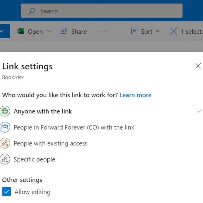Expand the Sort dropdown chevron
Image resolution: width=203 pixels, height=203 pixels.
(158, 31)
